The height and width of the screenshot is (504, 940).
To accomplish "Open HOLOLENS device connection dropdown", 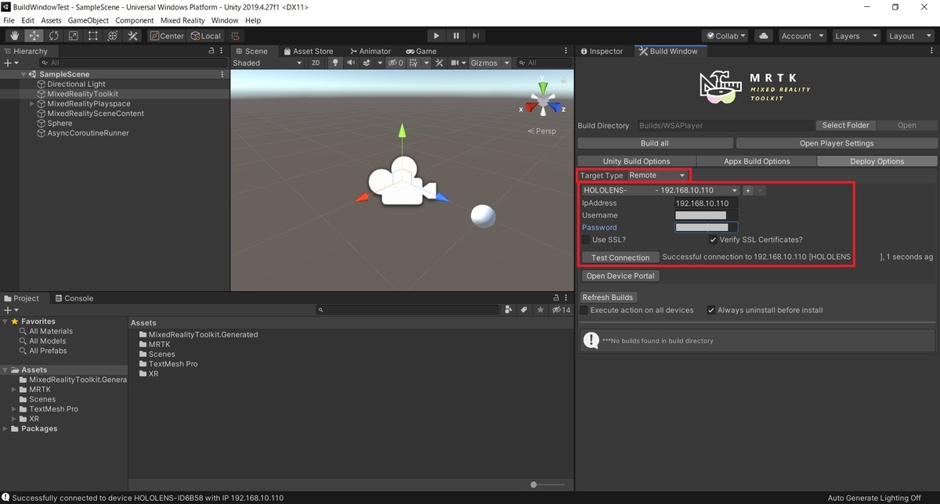I will coord(660,190).
